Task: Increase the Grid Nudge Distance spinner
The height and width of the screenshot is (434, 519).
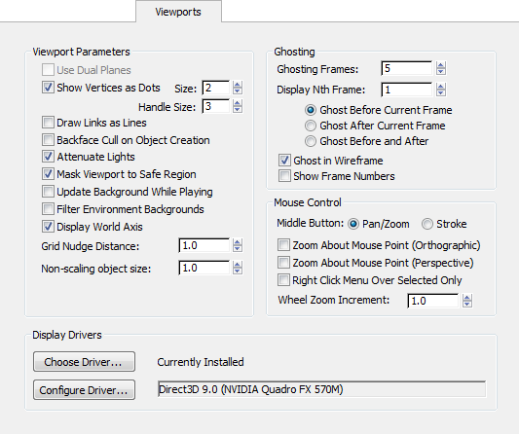Action: pos(238,242)
